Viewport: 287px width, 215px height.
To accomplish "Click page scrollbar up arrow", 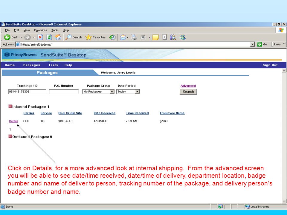I will click(284, 70).
